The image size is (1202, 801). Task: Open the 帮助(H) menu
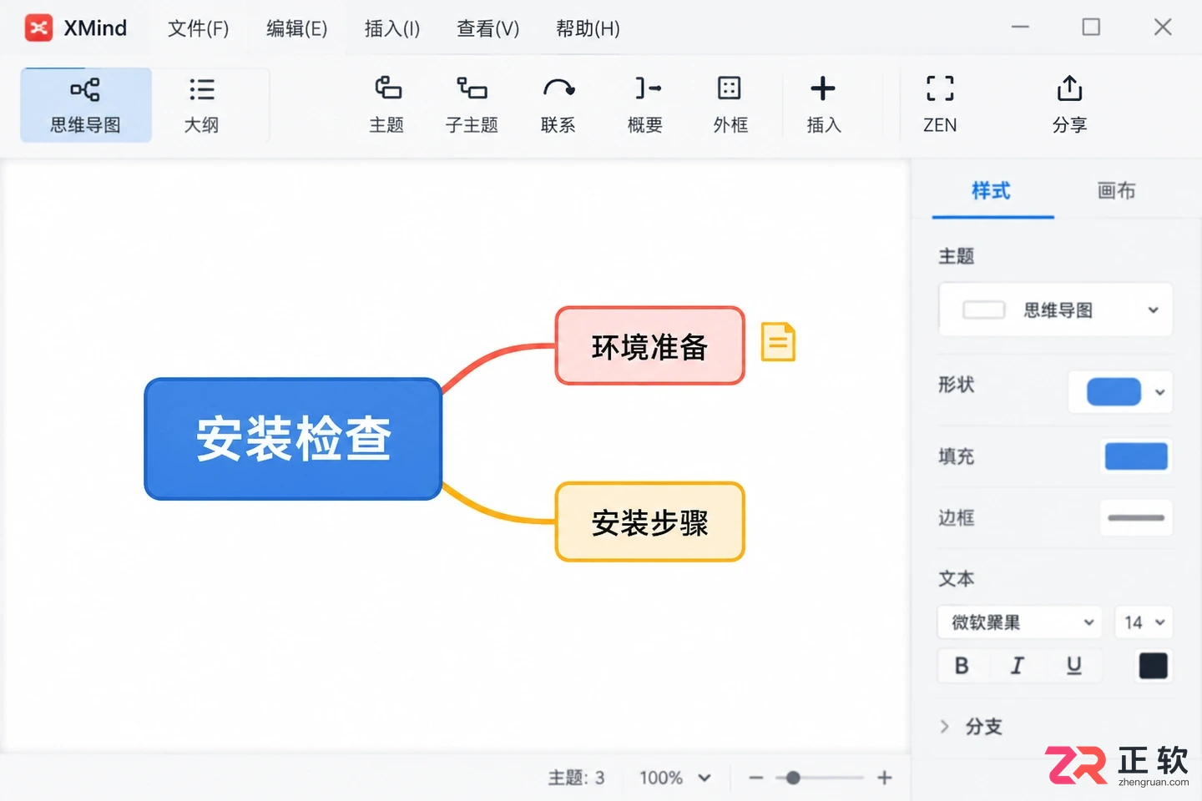pos(588,28)
